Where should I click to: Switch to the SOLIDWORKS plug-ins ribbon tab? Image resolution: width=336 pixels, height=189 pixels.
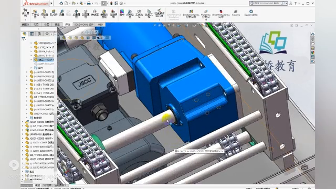pos(84,25)
